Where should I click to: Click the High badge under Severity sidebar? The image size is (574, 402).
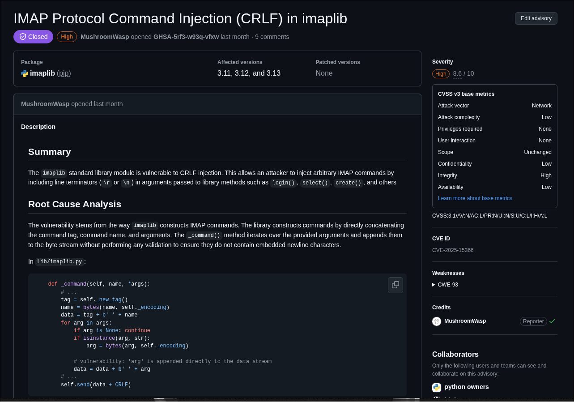click(x=441, y=74)
